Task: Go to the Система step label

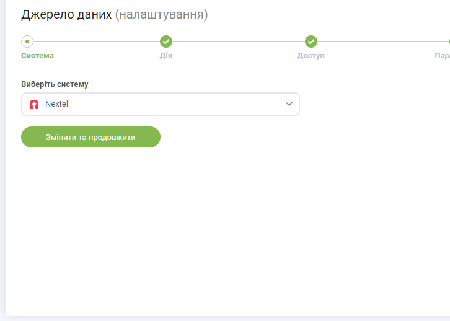Action: (37, 56)
